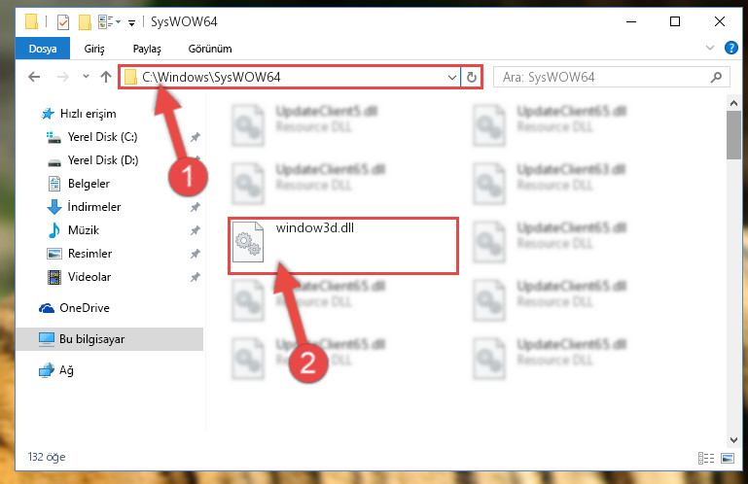Select OneDrive in the navigation pane
Image resolution: width=748 pixels, height=484 pixels.
(85, 307)
